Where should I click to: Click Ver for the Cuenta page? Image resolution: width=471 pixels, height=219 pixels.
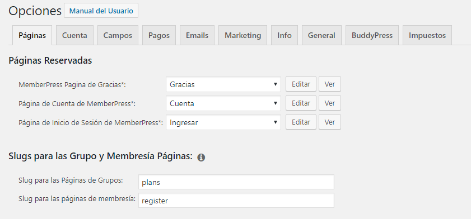[330, 103]
